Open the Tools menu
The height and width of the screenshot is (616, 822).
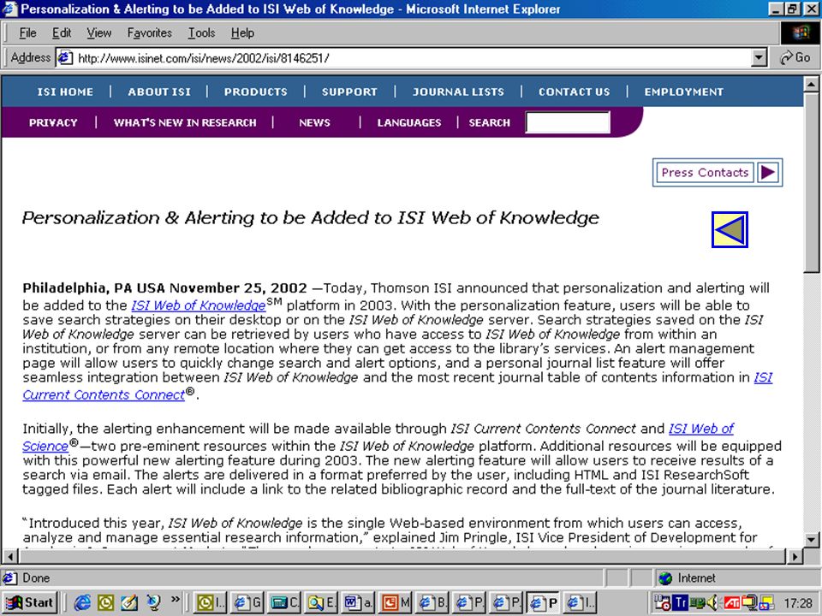[x=202, y=33]
